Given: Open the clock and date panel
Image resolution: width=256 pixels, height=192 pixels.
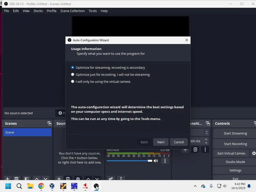Looking at the screenshot, I should pos(238,186).
